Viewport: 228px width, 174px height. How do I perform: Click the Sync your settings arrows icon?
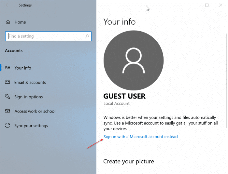(x=7, y=126)
